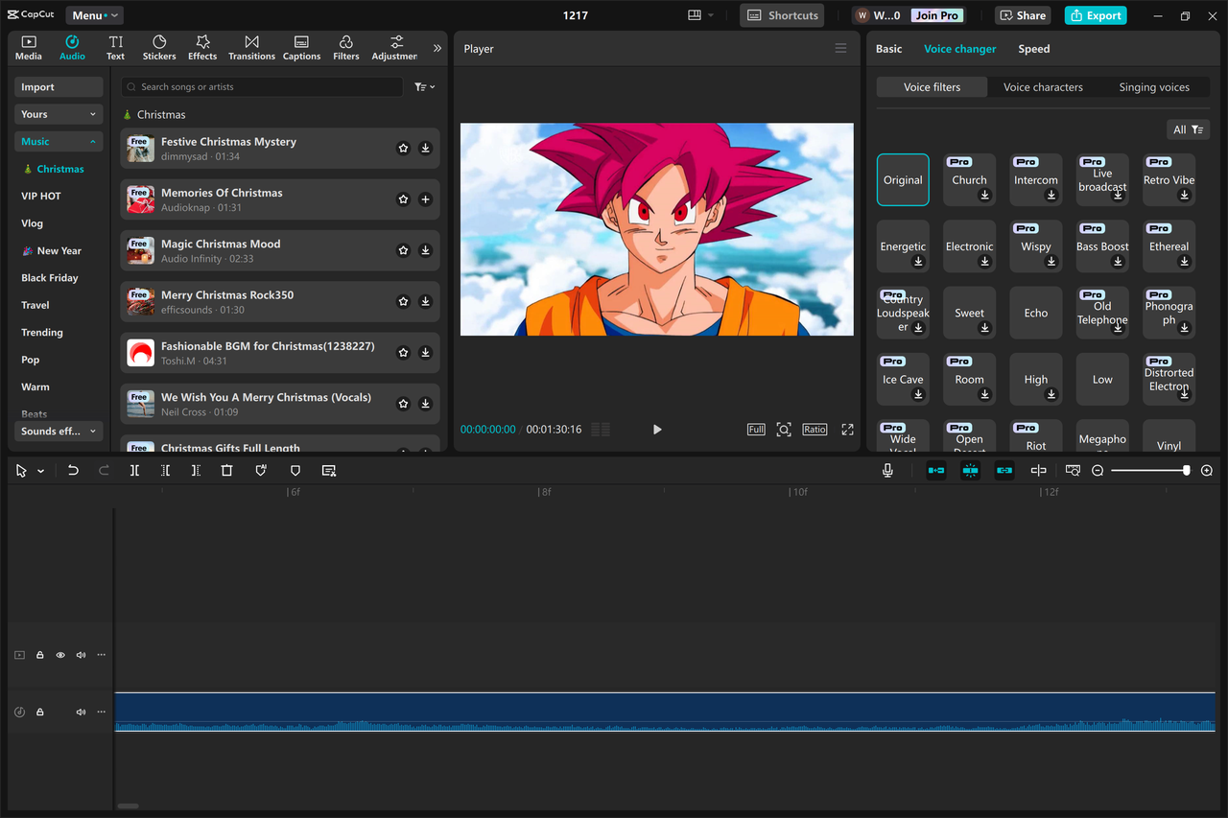
Task: Click the Join Pro button
Action: tap(935, 15)
